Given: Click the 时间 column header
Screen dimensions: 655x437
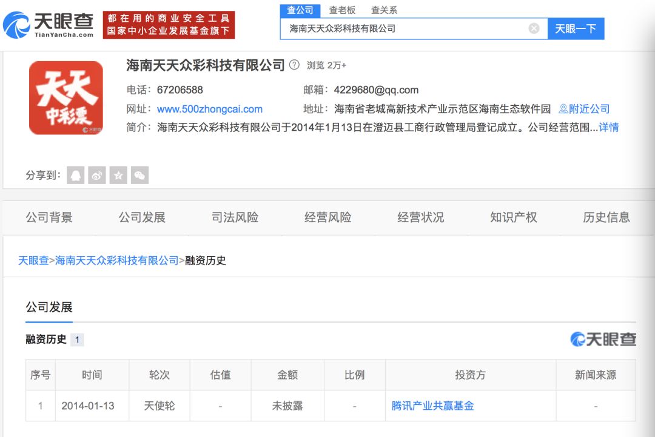Looking at the screenshot, I should pyautogui.click(x=92, y=375).
